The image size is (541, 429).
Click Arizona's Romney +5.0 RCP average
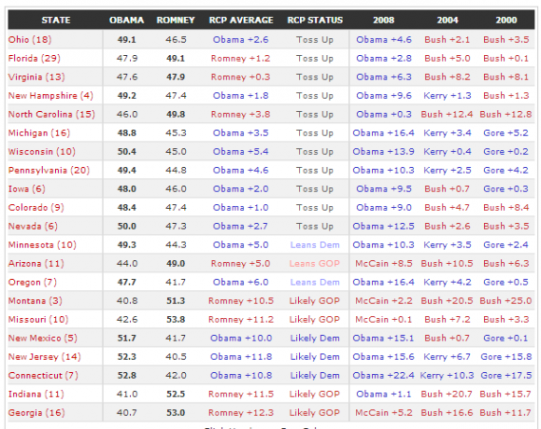pos(240,263)
